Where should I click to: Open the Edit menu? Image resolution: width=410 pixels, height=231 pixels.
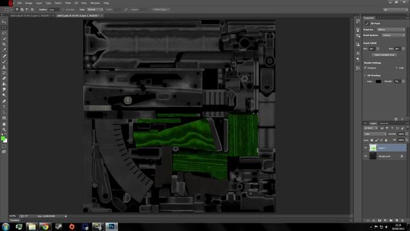click(19, 3)
